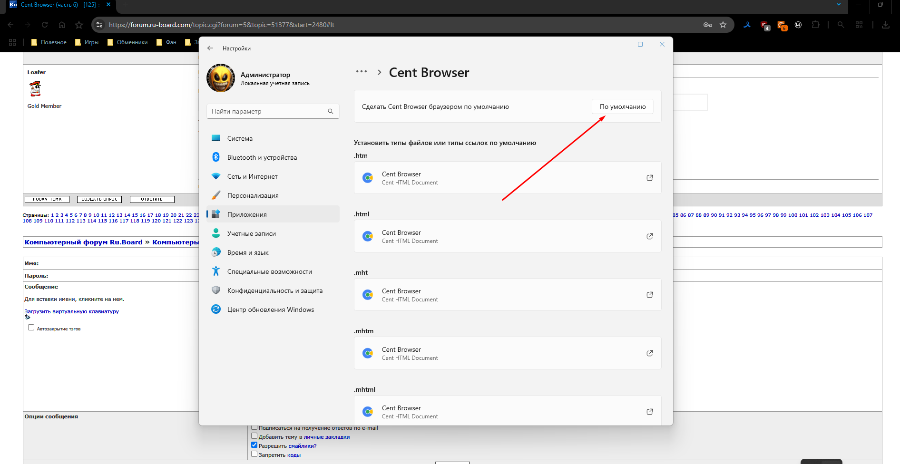
Task: Uncheck the 'Разрешить смайлики' checkbox
Action: click(254, 445)
